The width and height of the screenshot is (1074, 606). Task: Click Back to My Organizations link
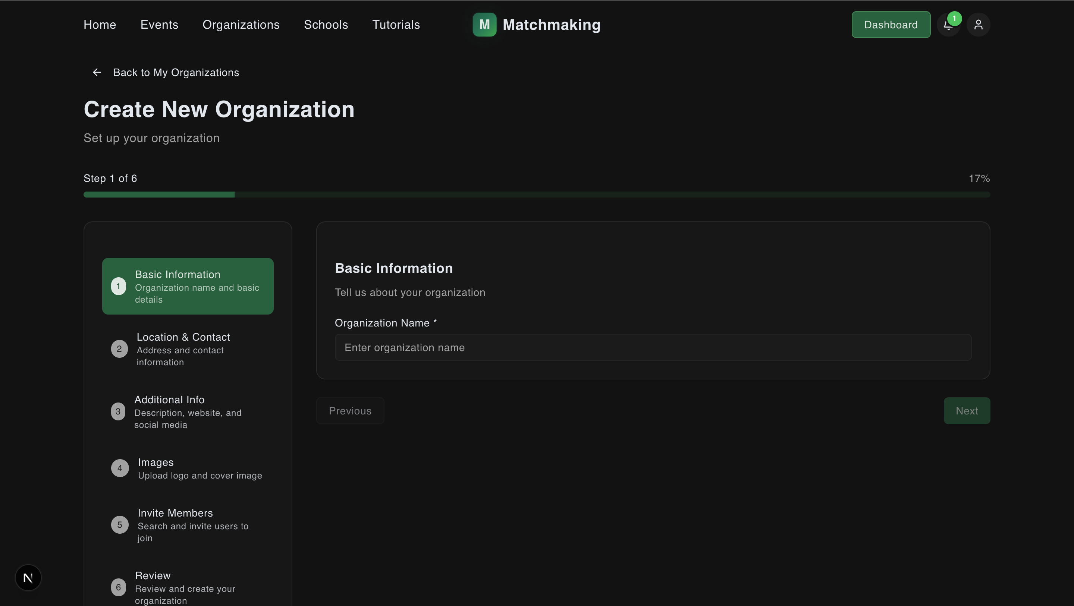[x=176, y=73]
